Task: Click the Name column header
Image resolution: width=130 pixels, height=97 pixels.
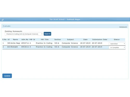Action: (15, 40)
